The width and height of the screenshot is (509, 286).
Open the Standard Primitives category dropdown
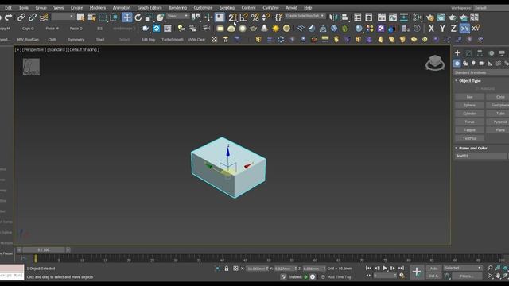(481, 72)
